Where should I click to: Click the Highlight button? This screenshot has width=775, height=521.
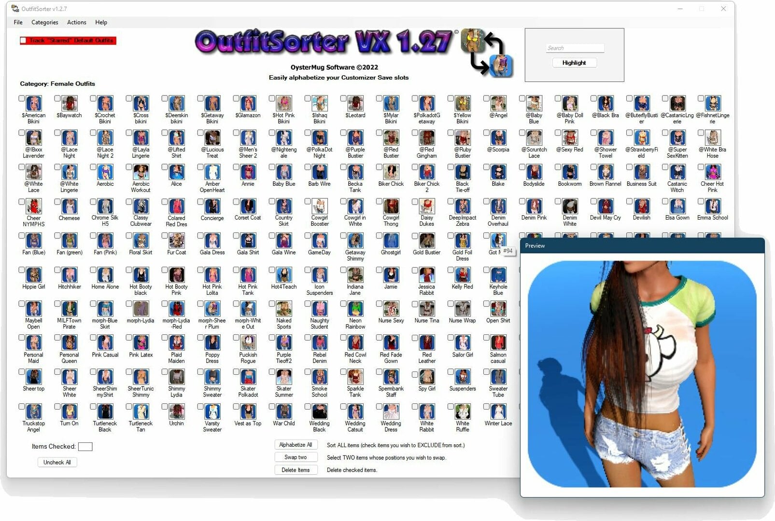(574, 63)
